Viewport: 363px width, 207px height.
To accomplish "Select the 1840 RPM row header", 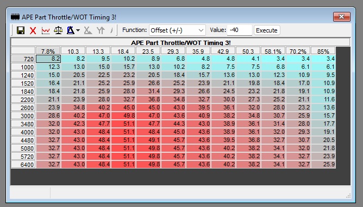I will [x=23, y=92].
